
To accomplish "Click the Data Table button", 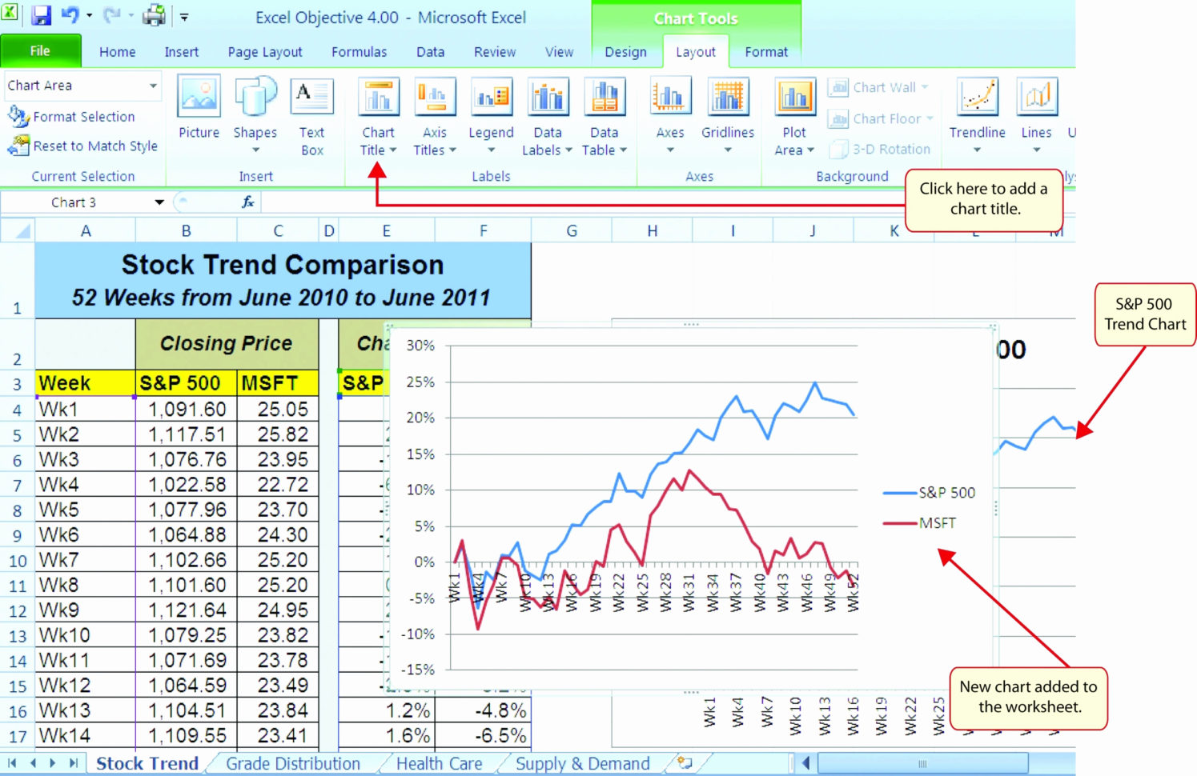I will (x=605, y=118).
